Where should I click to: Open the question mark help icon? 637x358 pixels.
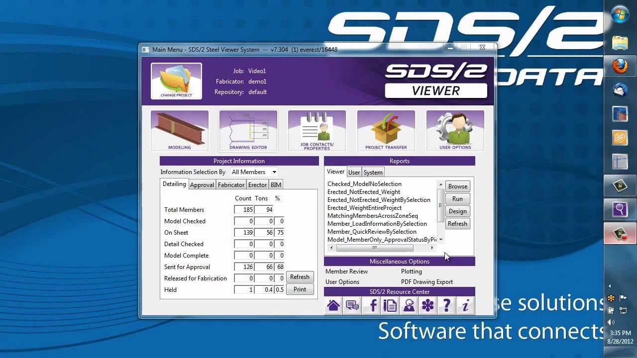click(447, 305)
